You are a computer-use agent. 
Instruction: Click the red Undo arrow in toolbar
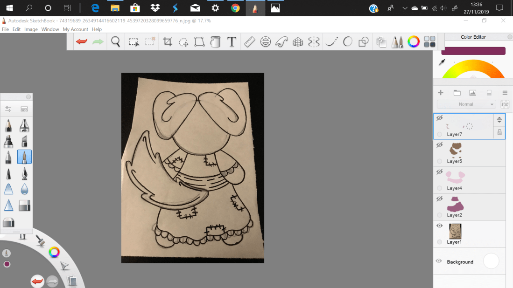82,42
